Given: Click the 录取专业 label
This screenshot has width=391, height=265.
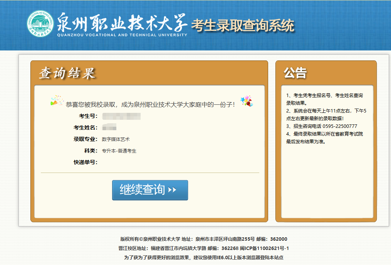Looking at the screenshot, I should [x=86, y=139].
